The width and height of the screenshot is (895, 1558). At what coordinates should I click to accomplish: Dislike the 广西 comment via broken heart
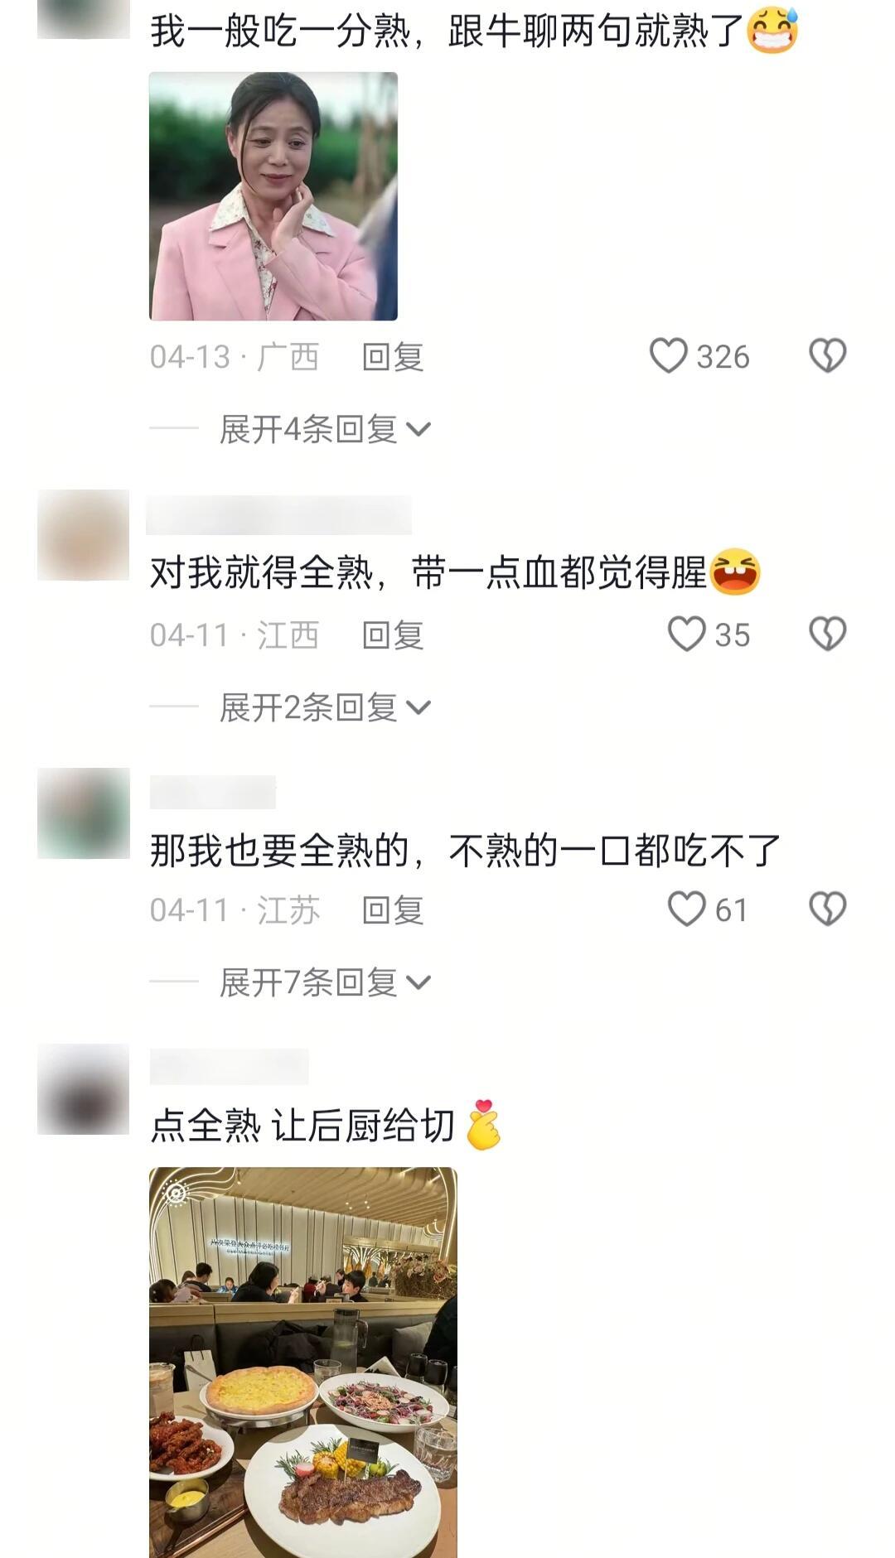(x=827, y=356)
